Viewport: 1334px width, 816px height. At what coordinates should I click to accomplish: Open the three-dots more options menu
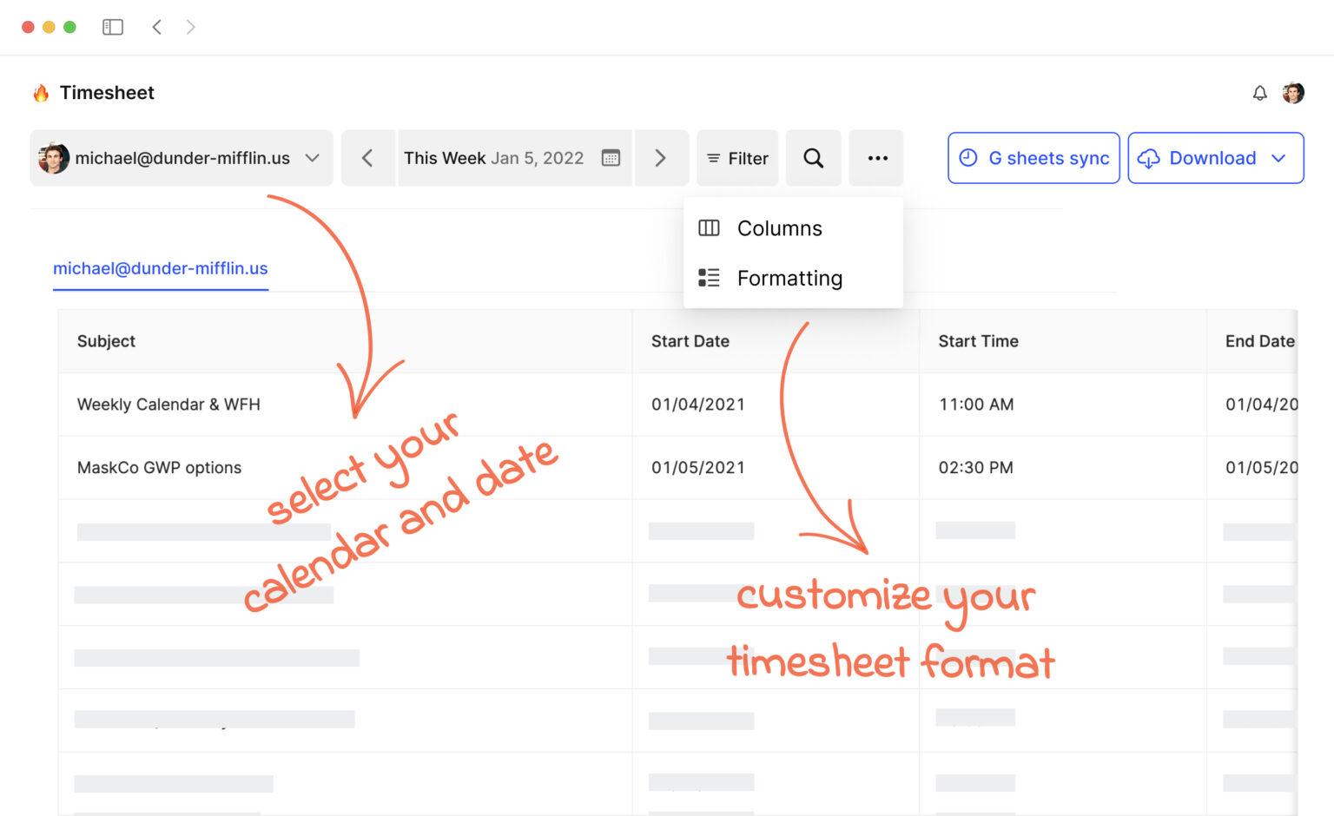point(877,158)
